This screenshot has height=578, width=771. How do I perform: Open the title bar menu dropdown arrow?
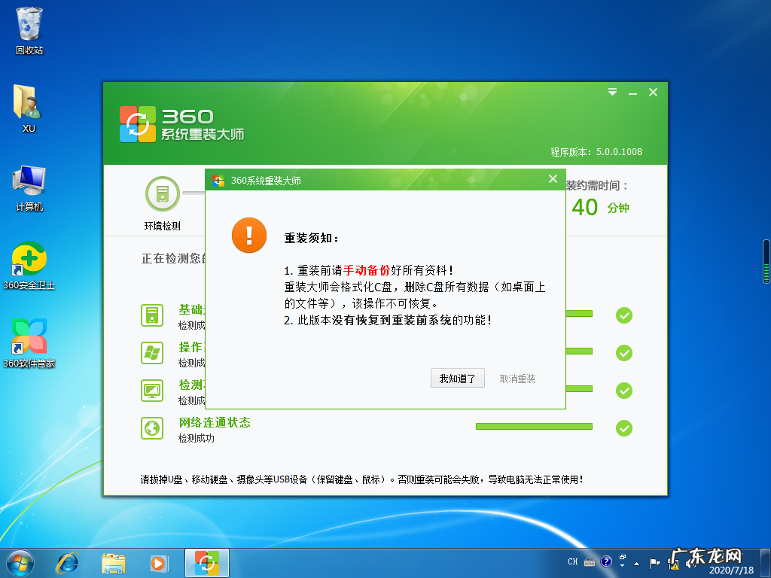pos(611,92)
